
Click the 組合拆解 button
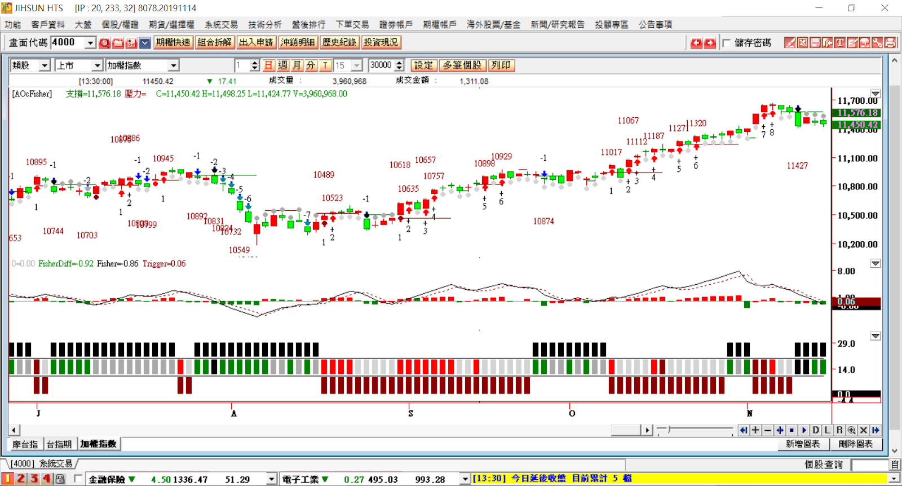point(215,42)
